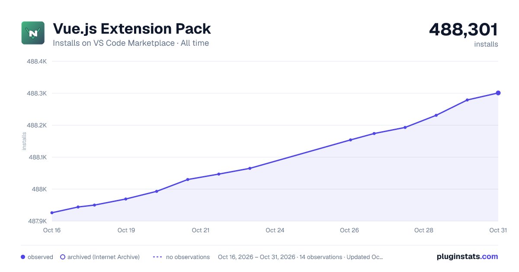Click the Oct 28 x-axis label
This screenshot has width=519, height=272.
pos(424,230)
